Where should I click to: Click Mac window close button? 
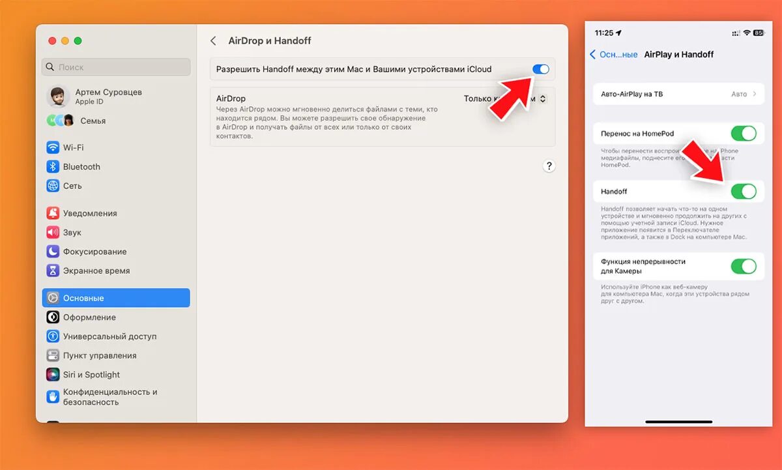(x=53, y=40)
